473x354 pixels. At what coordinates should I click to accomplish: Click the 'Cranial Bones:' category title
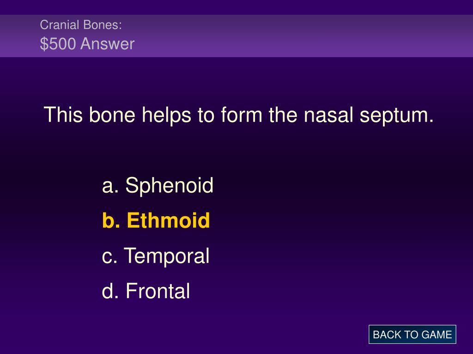81,25
